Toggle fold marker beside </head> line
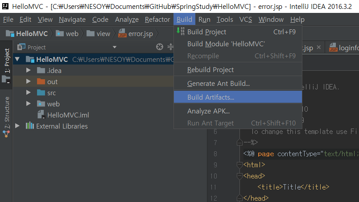This screenshot has height=202, width=359. pos(239,198)
